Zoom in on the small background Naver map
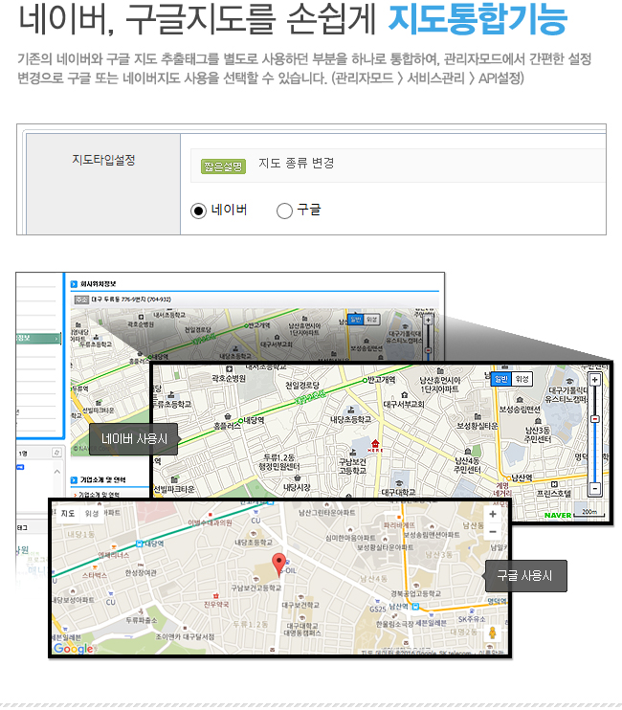Viewport: 622px width, 710px height. click(428, 320)
